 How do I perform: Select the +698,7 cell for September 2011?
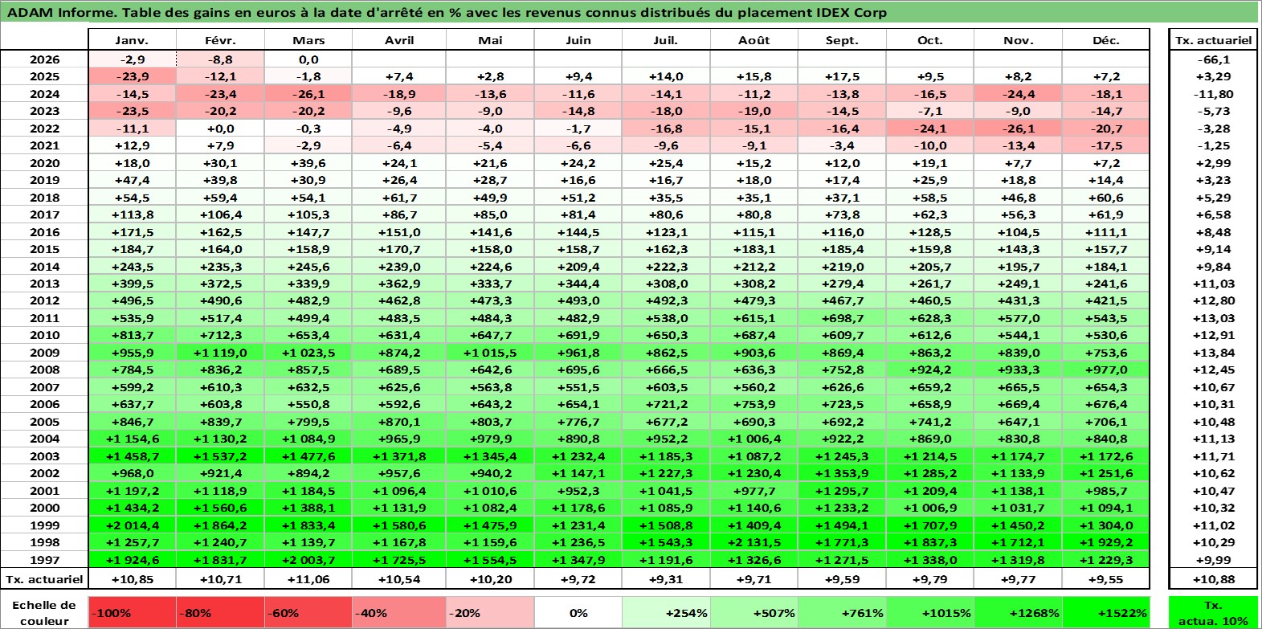tap(842, 318)
